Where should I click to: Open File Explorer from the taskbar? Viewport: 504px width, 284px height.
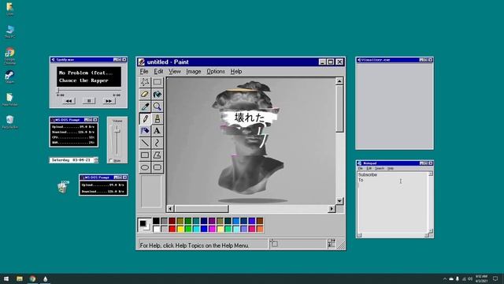tap(20, 278)
